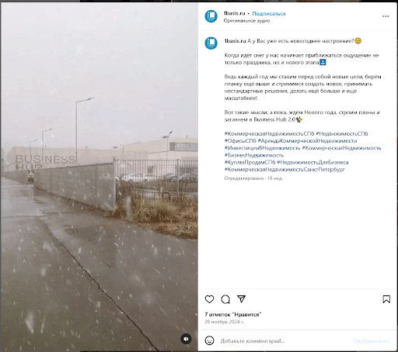
Task: Open the three-dot more options menu
Action: pyautogui.click(x=386, y=16)
